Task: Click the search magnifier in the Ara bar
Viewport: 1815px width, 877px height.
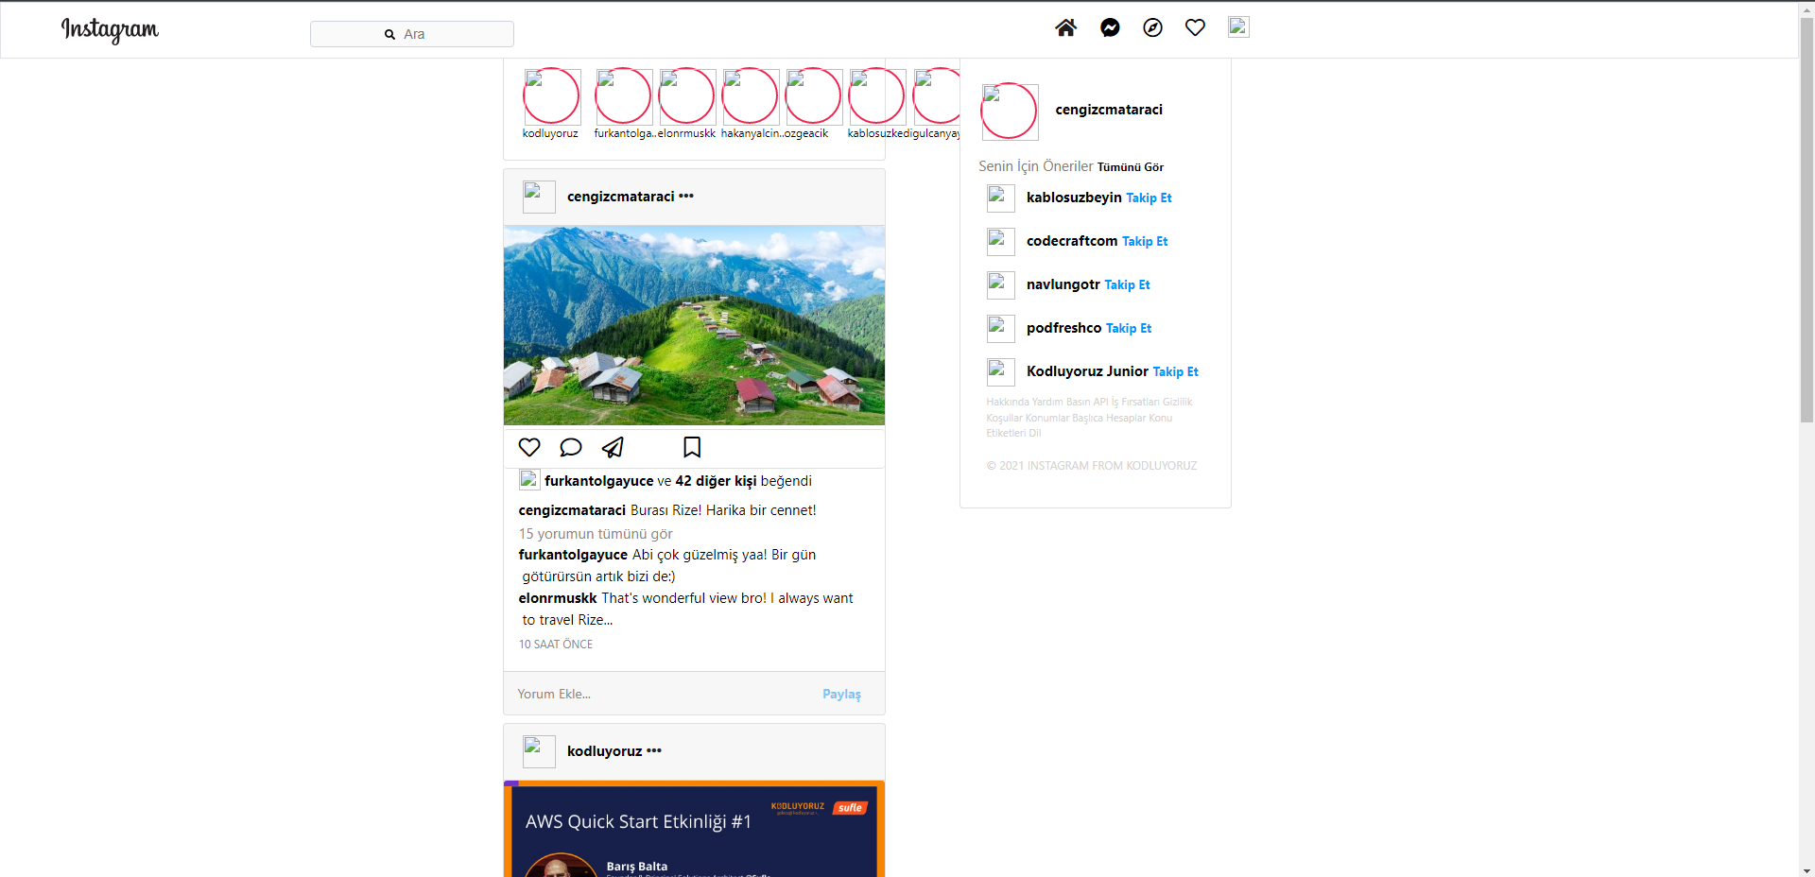Action: pyautogui.click(x=389, y=34)
